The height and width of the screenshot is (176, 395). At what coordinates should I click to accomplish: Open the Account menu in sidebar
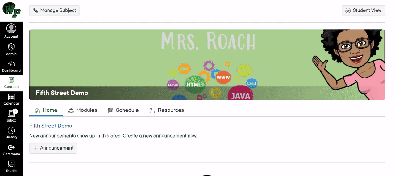pos(11,31)
